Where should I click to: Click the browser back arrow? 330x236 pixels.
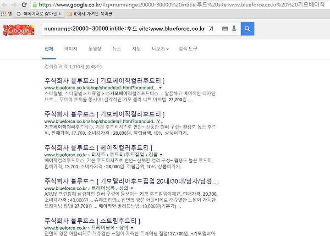coord(5,5)
